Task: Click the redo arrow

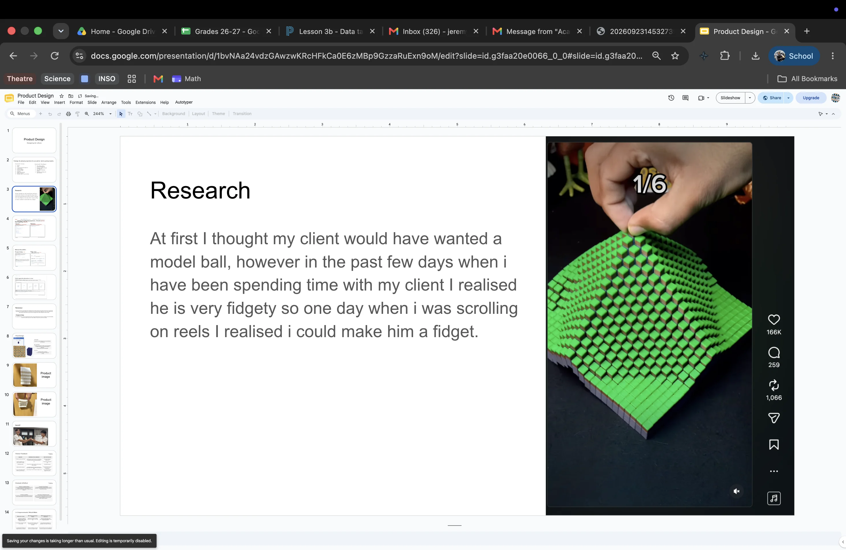Action: tap(59, 114)
